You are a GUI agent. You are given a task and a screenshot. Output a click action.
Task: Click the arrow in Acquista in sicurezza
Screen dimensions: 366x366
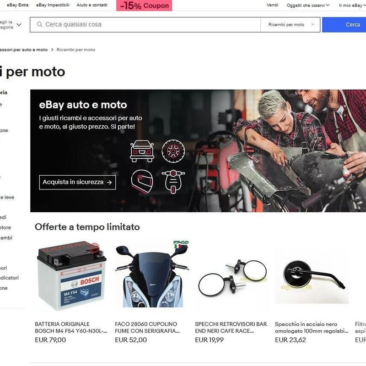(x=109, y=182)
